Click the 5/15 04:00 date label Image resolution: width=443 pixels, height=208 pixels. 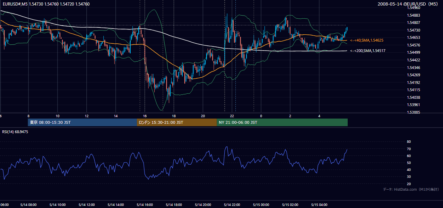point(320,205)
